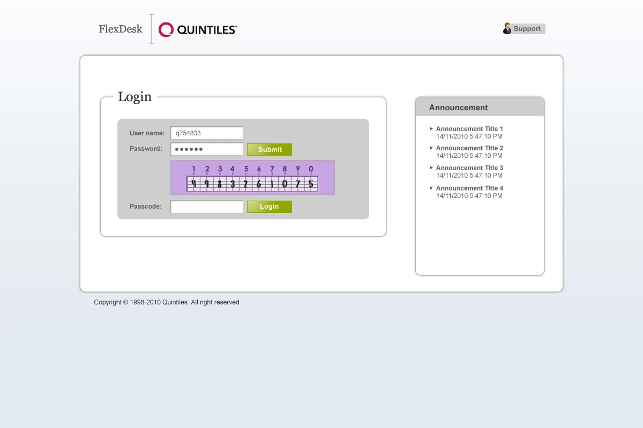The width and height of the screenshot is (643, 428).
Task: Click the date under Announcement Title 1
Action: click(469, 136)
